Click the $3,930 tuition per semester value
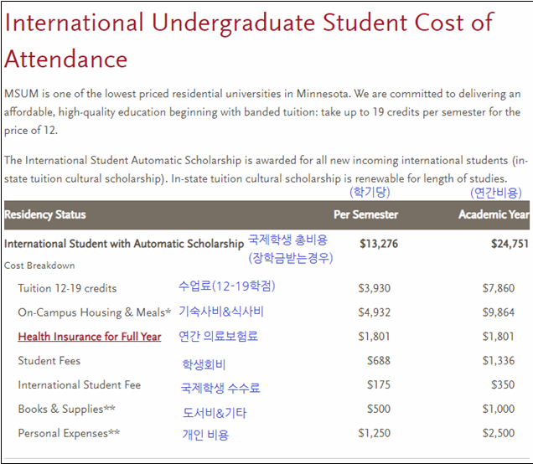 375,288
